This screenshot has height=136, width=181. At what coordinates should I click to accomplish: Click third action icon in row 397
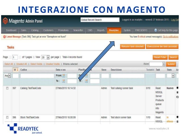(177, 97)
